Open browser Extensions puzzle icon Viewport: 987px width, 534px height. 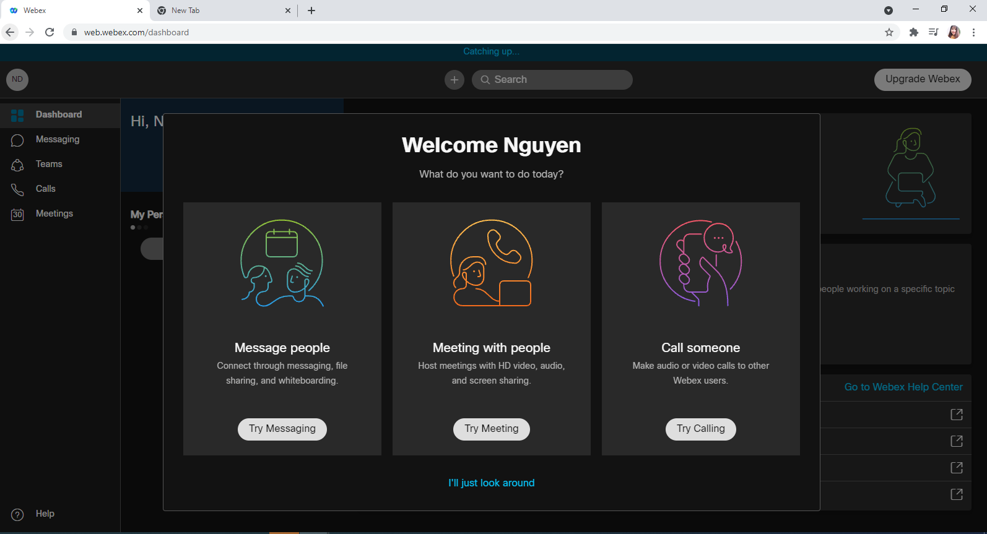[x=913, y=32]
